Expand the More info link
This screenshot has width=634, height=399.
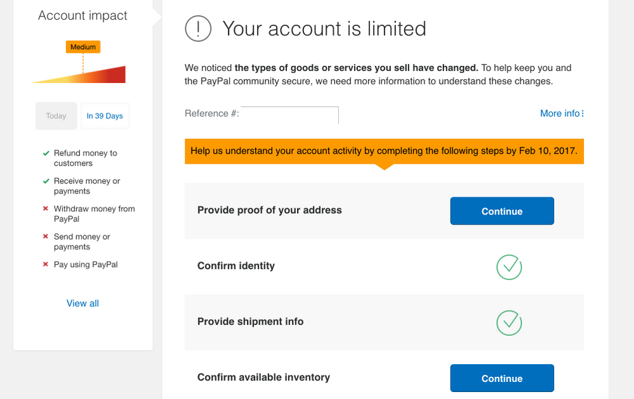click(561, 114)
